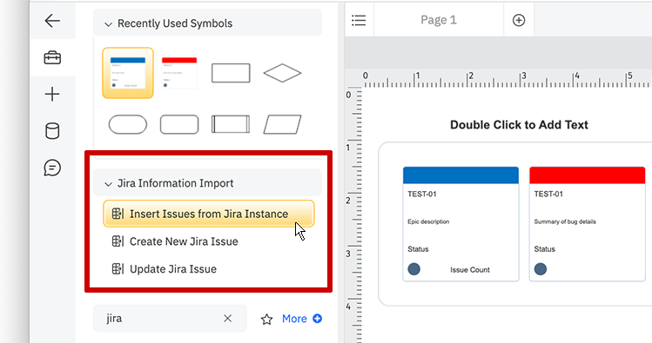The width and height of the screenshot is (652, 343).
Task: Pick the rectangle shape symbol
Action: 231,73
